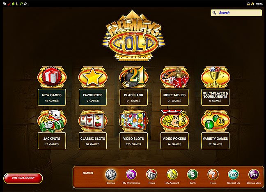Click the Win Real Money button

[23, 178]
